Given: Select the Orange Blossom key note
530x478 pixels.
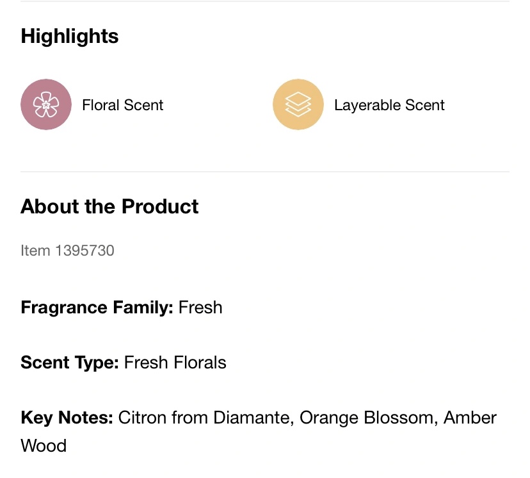Looking at the screenshot, I should click(x=366, y=418).
